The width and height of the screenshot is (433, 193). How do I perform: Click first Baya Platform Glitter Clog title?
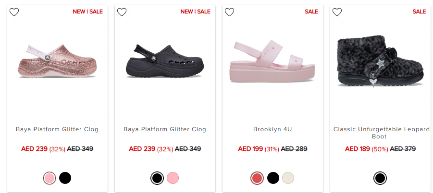pos(57,129)
